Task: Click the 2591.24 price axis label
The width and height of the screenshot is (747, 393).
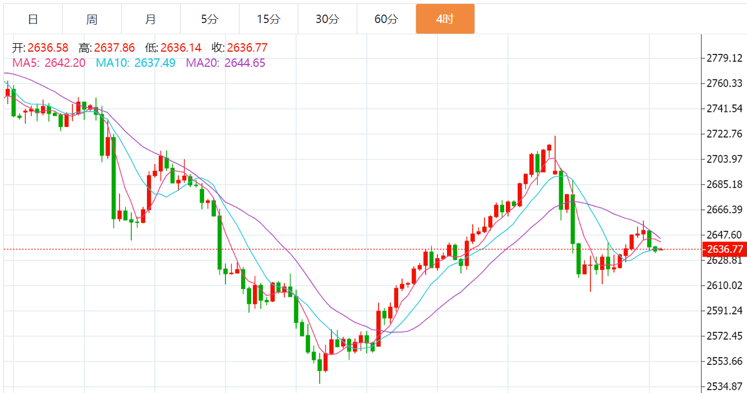Action: coord(725,311)
